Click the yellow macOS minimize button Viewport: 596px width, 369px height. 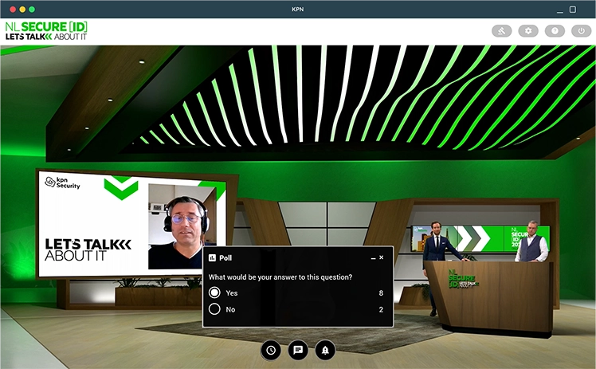(22, 9)
